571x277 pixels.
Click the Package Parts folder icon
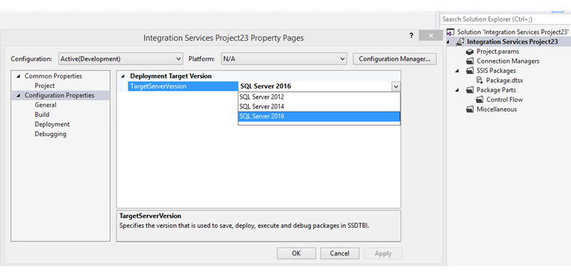coord(470,90)
